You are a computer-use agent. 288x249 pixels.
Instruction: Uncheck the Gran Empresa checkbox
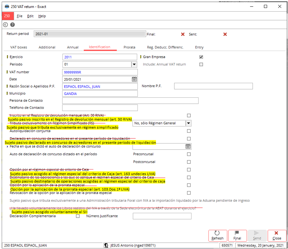pyautogui.click(x=201, y=57)
